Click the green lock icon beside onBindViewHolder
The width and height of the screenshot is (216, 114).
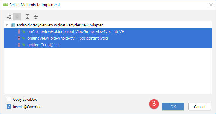[24, 38]
